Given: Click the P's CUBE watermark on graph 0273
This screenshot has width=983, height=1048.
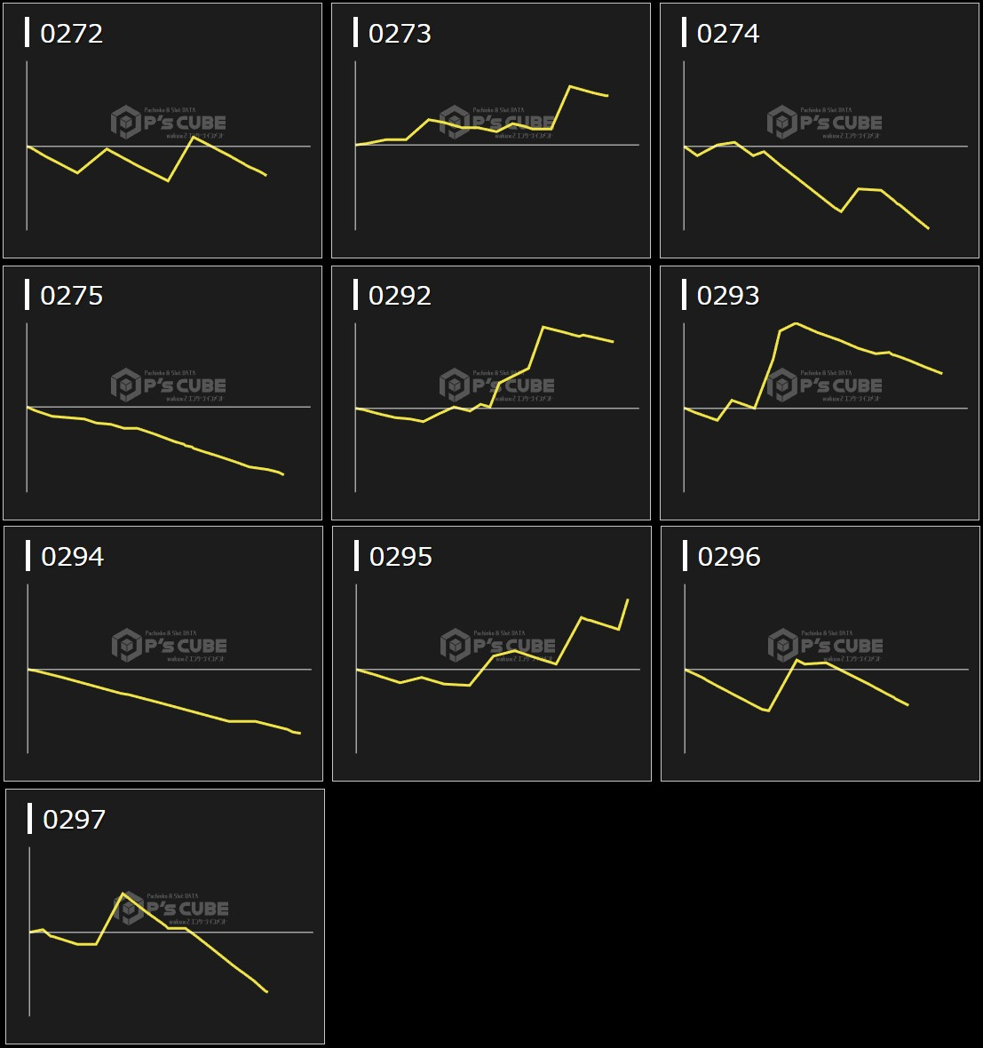Looking at the screenshot, I should click(x=497, y=123).
